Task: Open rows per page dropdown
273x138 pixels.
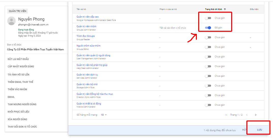Action: pos(104,115)
